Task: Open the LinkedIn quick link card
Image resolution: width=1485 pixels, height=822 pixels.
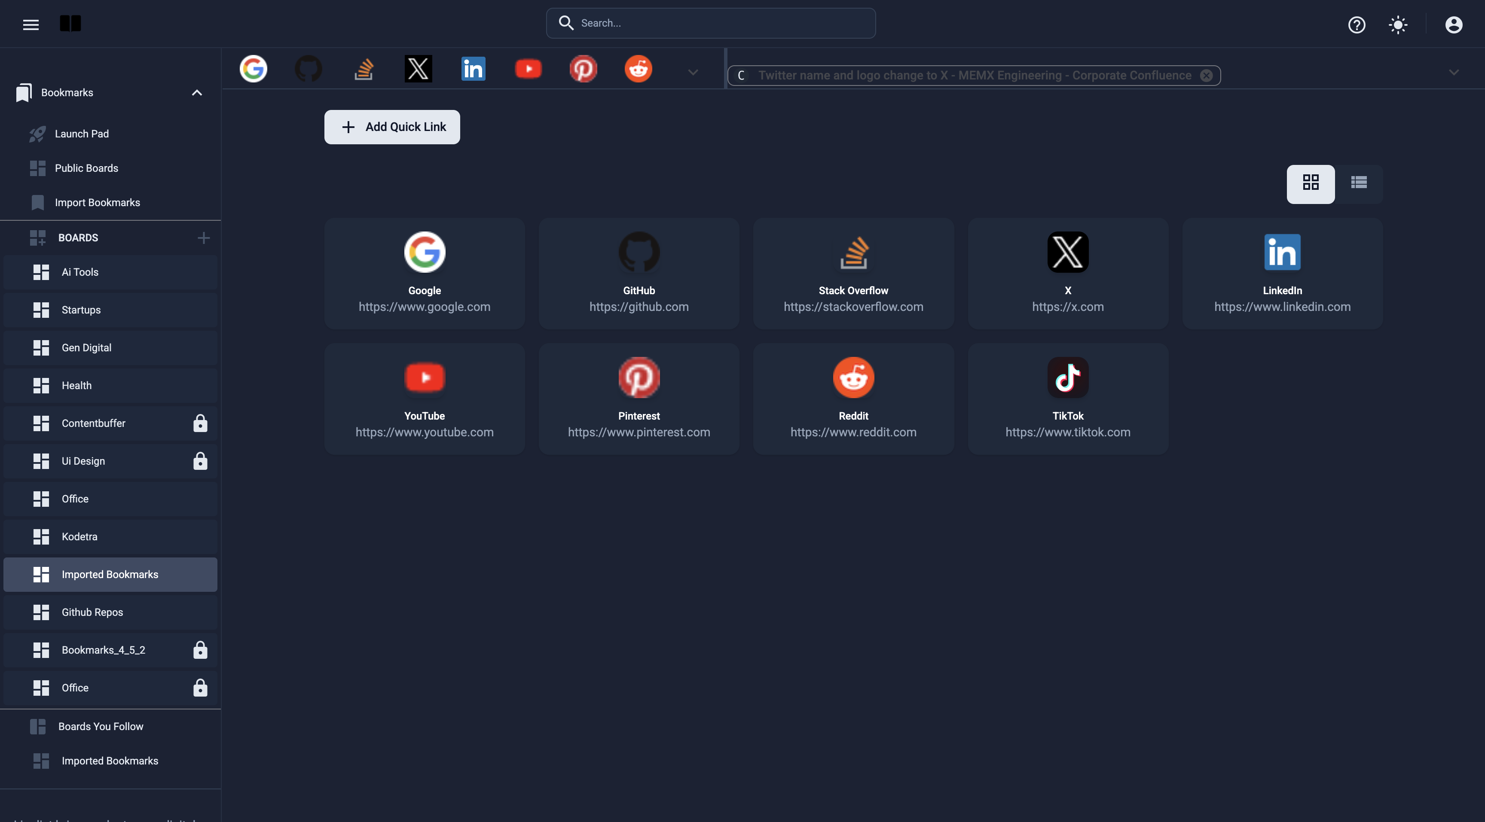Action: [1282, 273]
